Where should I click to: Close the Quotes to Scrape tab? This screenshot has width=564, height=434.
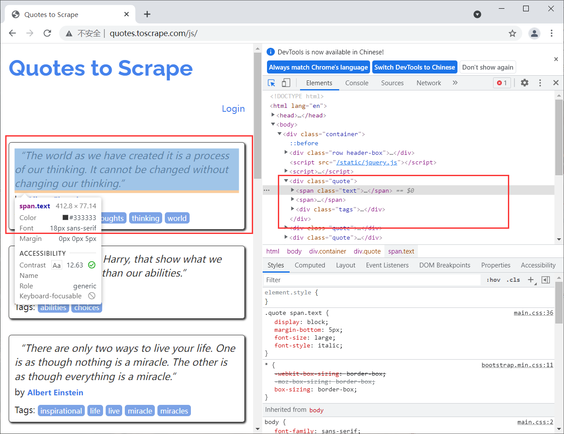click(x=127, y=14)
